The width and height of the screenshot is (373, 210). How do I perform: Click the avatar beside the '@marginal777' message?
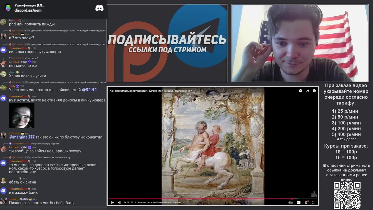3,135
